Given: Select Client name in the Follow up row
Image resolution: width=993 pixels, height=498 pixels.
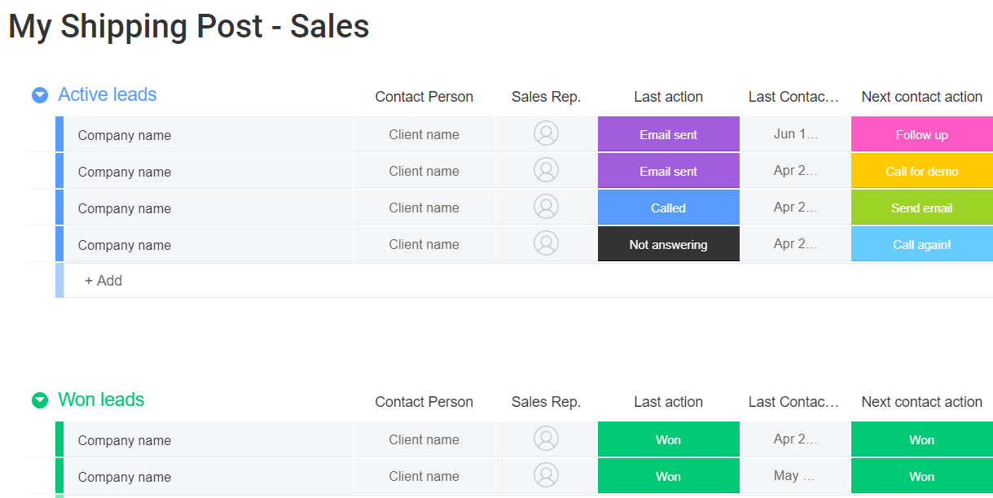Looking at the screenshot, I should point(424,134).
